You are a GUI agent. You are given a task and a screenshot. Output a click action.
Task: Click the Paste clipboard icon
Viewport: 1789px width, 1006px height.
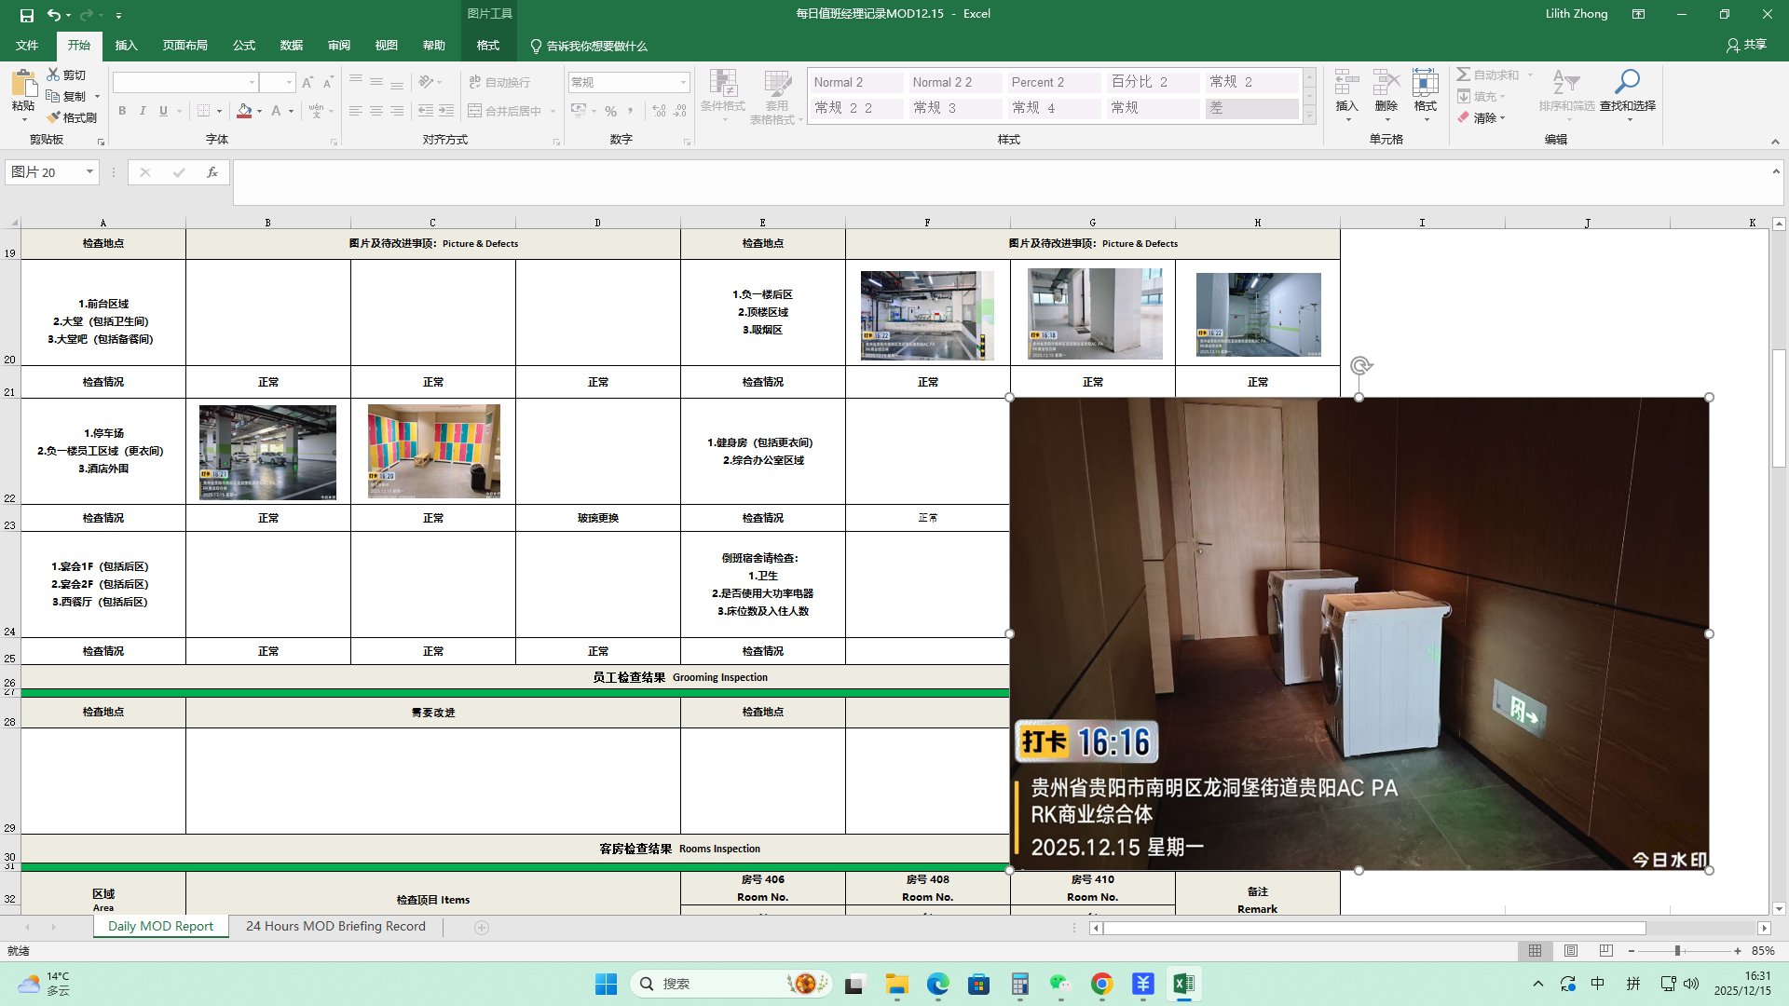[23, 85]
